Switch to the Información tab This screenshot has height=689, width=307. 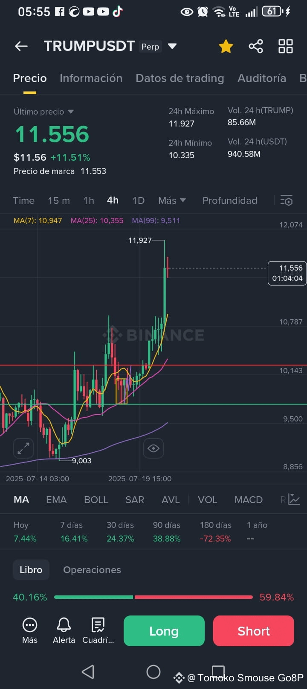click(91, 78)
